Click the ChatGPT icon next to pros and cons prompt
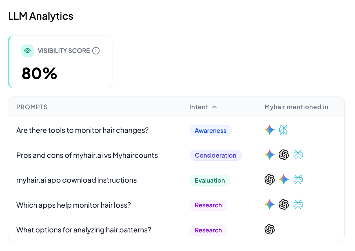Image resolution: width=355 pixels, height=251 pixels. coord(283,155)
